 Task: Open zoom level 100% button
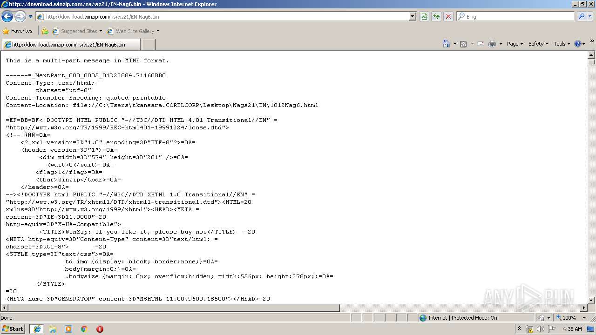[566, 318]
